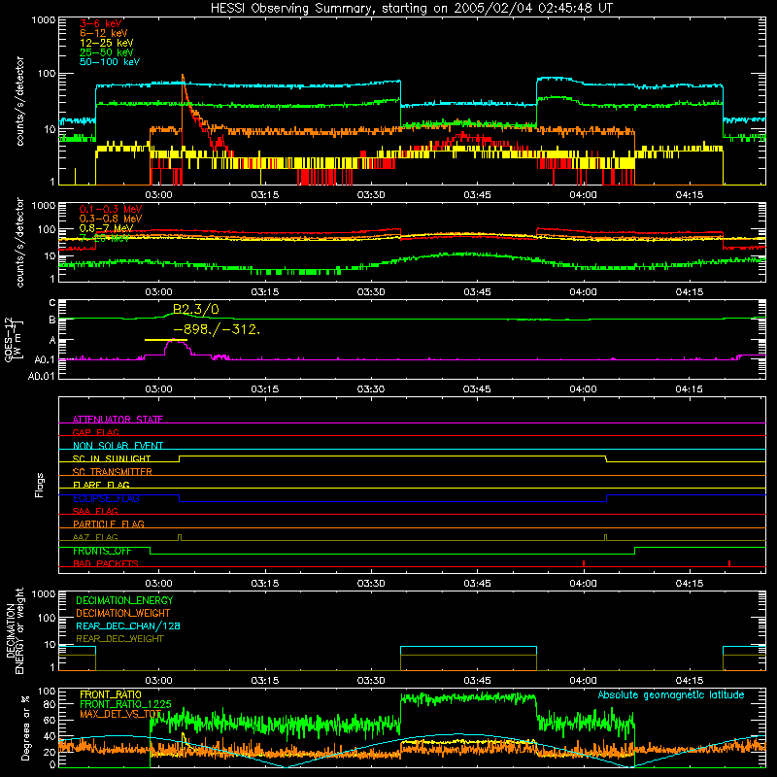Click the SC_IN_SUNLIGHT flag label

pos(112,458)
